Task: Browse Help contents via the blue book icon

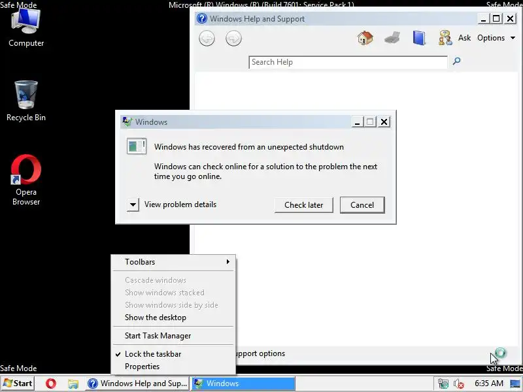Action: [x=419, y=38]
